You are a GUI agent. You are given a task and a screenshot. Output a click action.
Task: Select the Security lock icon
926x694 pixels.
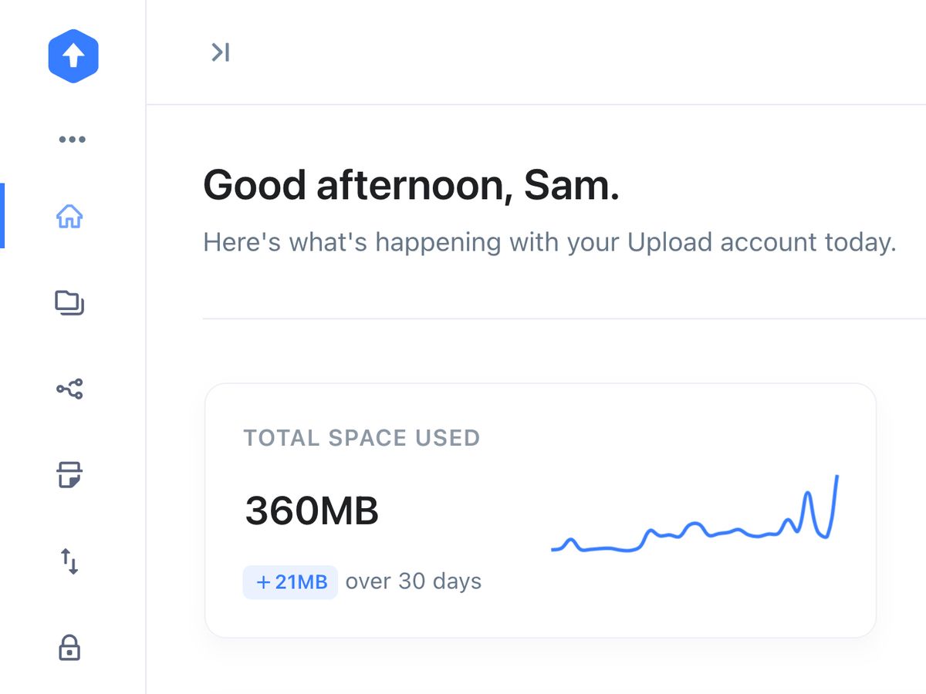(70, 649)
